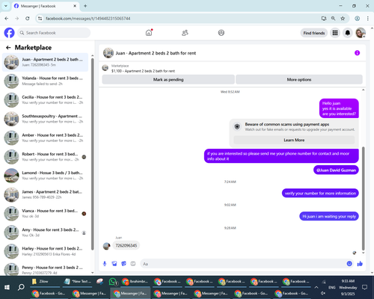This screenshot has height=299, width=374.
Task: Open the Facebook logo home link
Action: (9, 33)
